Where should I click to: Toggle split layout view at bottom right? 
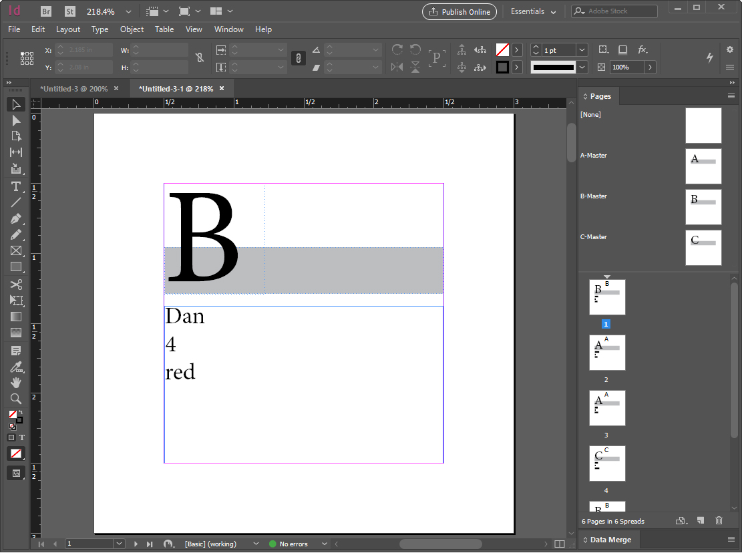click(x=559, y=544)
